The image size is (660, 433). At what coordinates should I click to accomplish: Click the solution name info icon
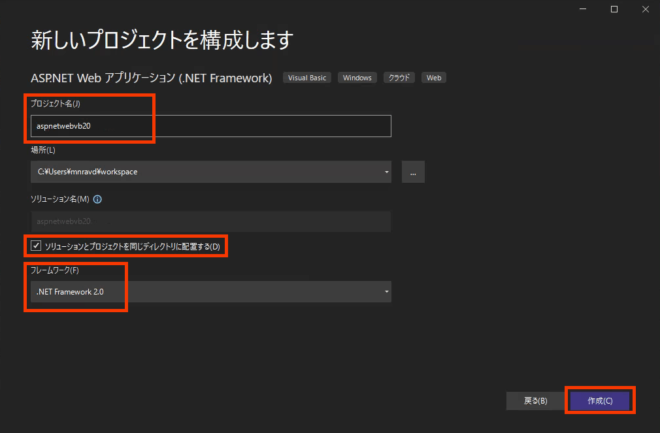tap(97, 199)
